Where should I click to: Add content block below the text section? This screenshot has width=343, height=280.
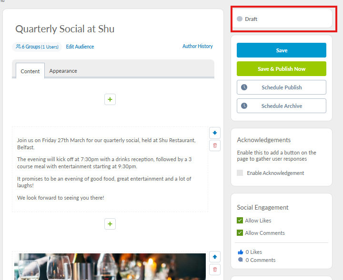tap(110, 224)
